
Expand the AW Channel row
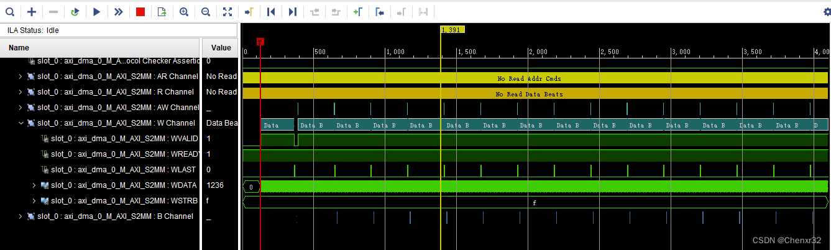(x=20, y=108)
